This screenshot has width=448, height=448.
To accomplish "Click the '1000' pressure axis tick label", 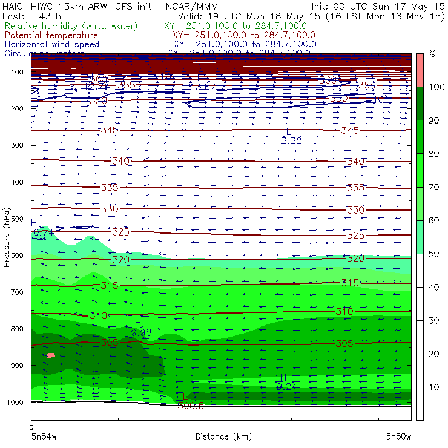I will 15,402.
